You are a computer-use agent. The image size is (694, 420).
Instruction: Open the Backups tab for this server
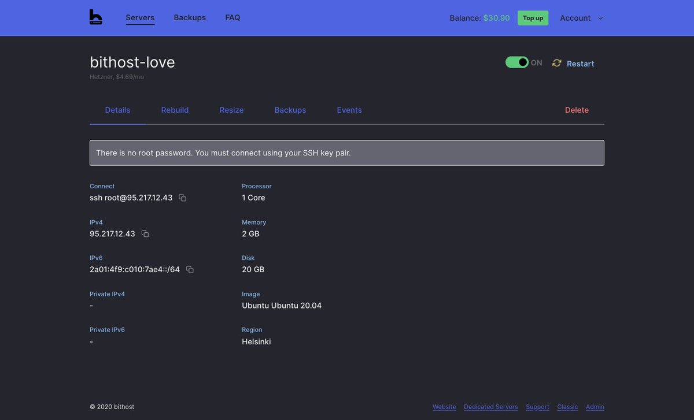tap(290, 110)
